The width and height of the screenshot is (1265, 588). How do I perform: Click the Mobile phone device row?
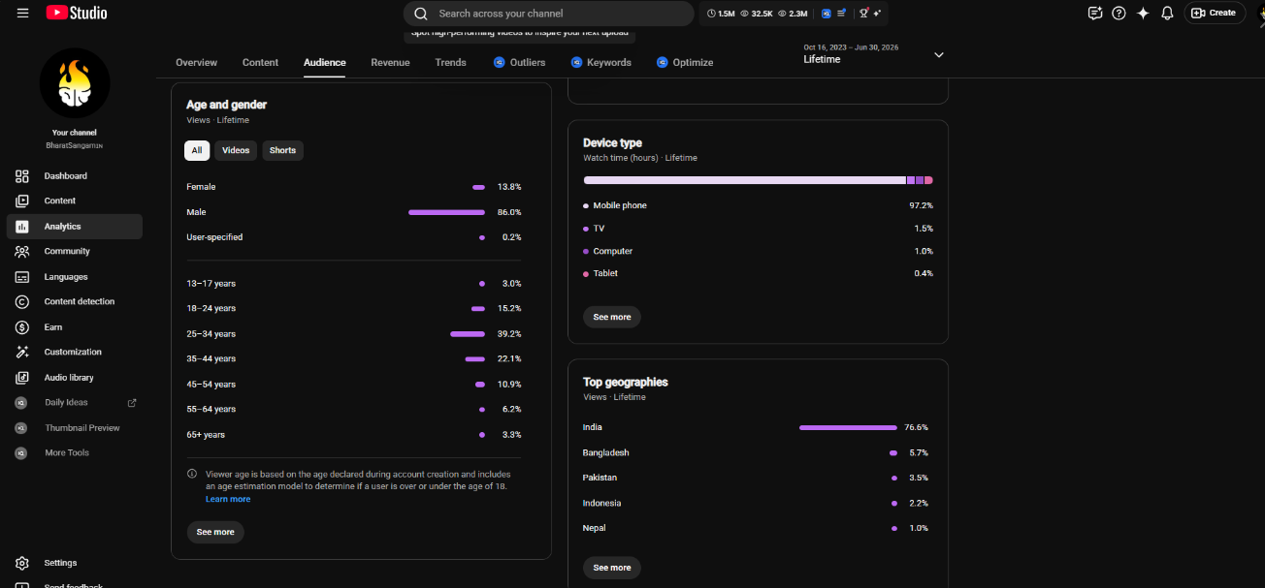[x=758, y=205]
